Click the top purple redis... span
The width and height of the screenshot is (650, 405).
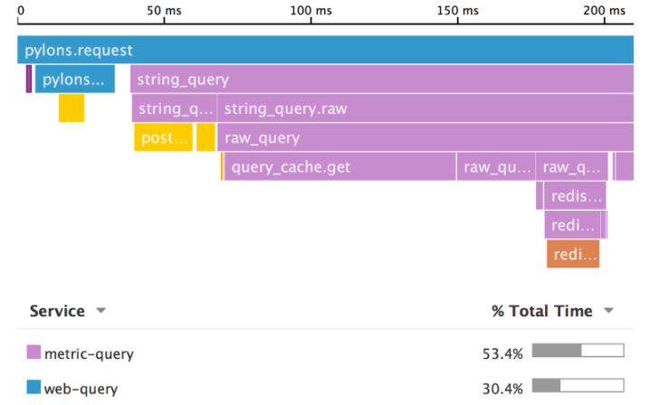coord(575,196)
